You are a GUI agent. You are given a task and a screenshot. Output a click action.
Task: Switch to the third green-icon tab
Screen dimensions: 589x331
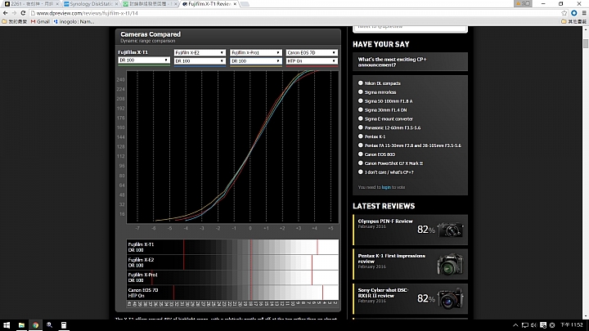[x=149, y=4]
